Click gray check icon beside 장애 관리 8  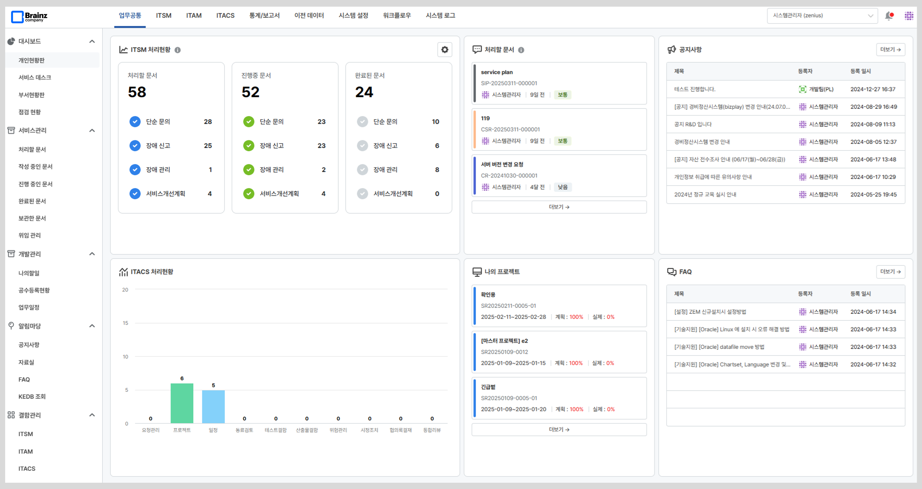(x=362, y=170)
